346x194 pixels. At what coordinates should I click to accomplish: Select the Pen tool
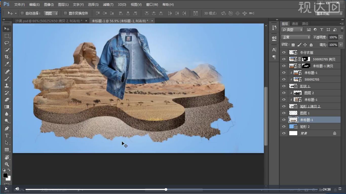[7, 128]
